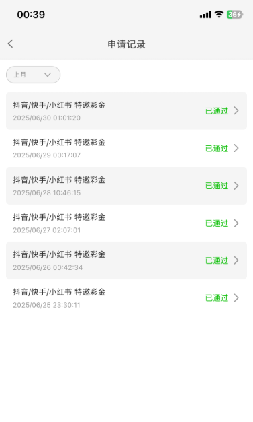Tap the 申请记录 page title
The image size is (253, 422).
coord(126,44)
